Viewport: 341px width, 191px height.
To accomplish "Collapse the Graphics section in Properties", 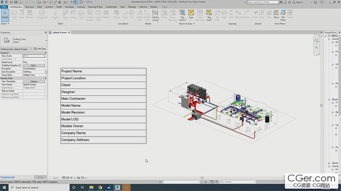I will [46, 53].
